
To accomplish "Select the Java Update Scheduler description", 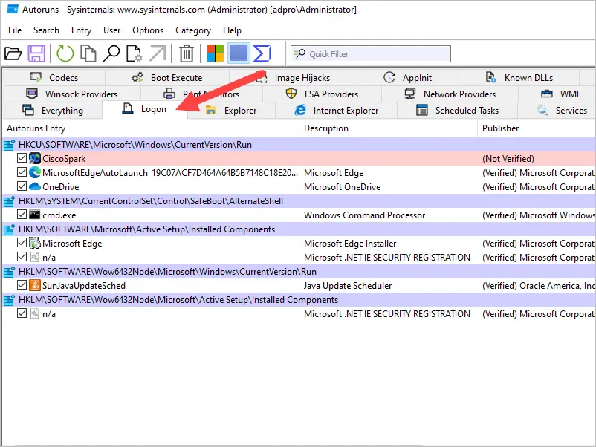I will click(x=347, y=286).
